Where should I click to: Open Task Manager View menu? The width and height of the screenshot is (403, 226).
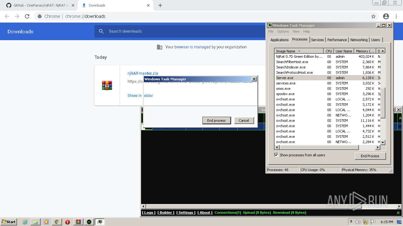pos(296,31)
